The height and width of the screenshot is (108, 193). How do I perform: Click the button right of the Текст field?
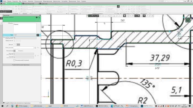(x=38, y=35)
